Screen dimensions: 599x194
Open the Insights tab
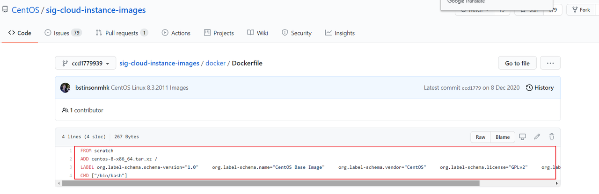point(340,33)
